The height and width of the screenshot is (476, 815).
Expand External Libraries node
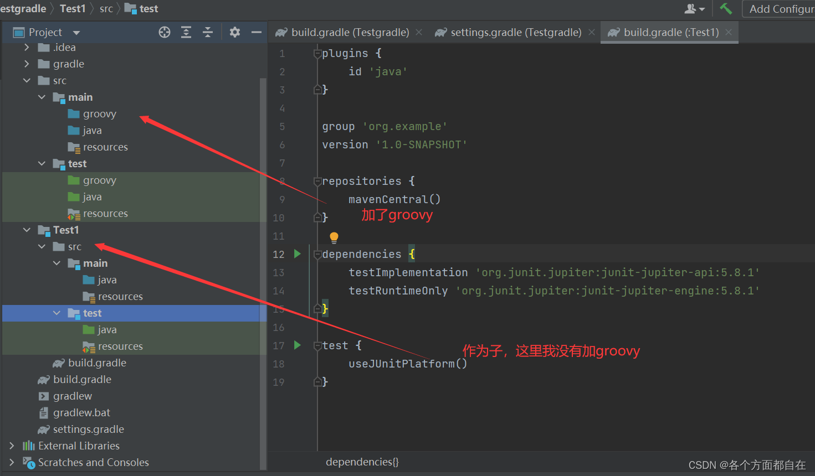coord(12,446)
